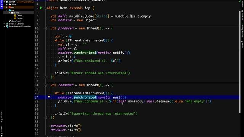Select External Libraries node
This screenshot has width=244, height=137.
click(x=16, y=24)
